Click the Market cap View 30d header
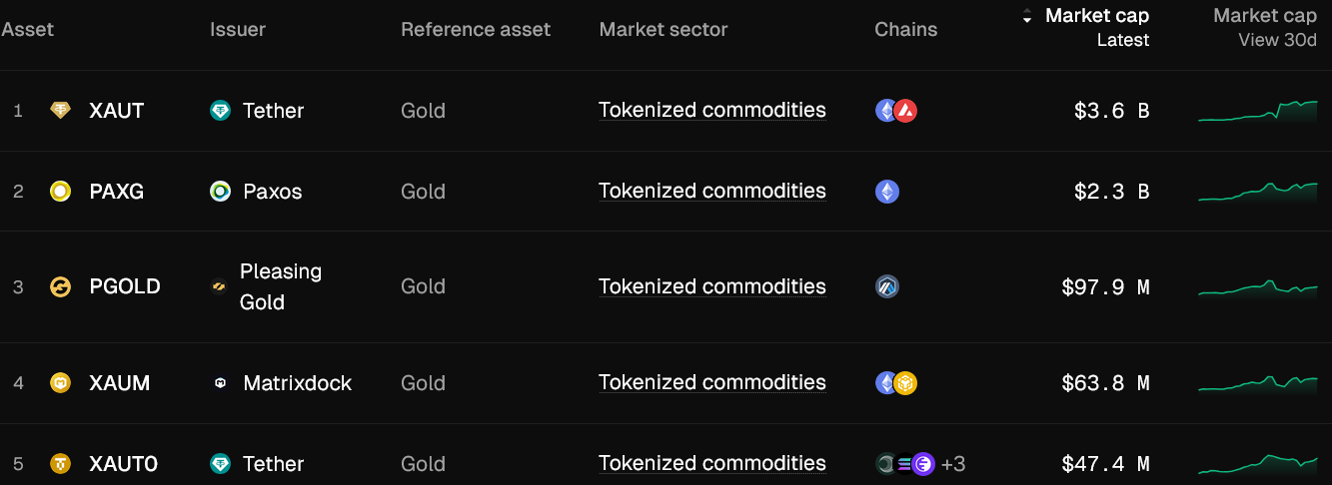 coord(1264,27)
